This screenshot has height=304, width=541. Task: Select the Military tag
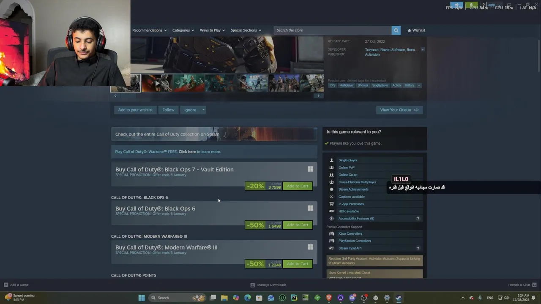409,85
